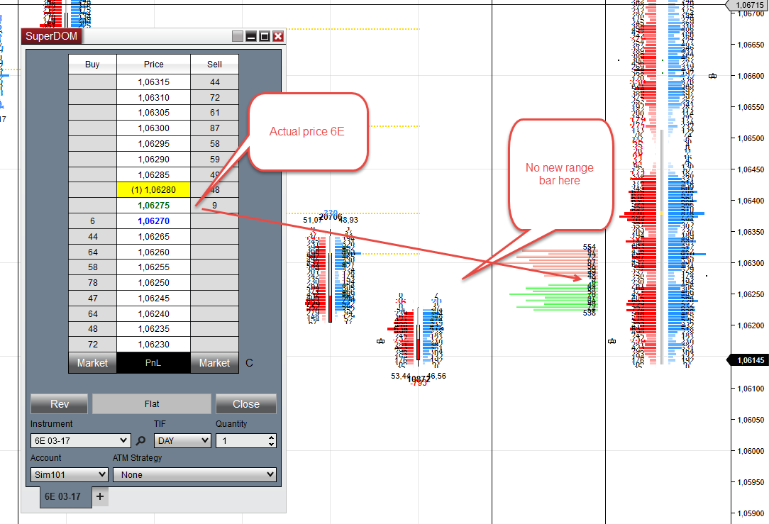
Task: Click the PnL display cell
Action: point(153,363)
